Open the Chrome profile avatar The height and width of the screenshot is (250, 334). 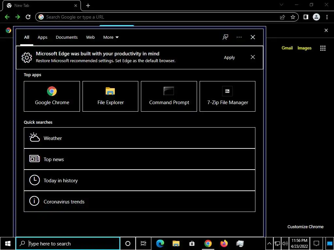pyautogui.click(x=316, y=17)
